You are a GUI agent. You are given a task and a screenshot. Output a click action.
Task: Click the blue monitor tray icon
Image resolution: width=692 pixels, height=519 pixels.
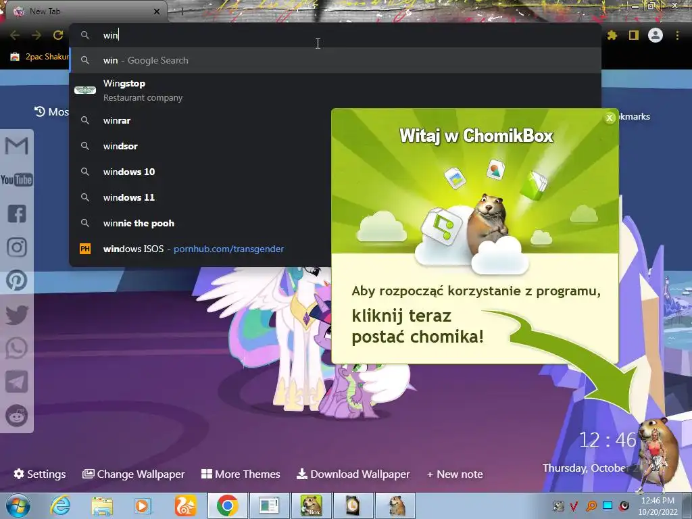pyautogui.click(x=608, y=505)
